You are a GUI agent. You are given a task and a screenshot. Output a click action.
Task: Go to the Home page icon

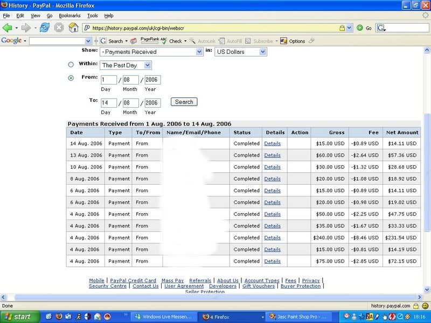(x=73, y=27)
